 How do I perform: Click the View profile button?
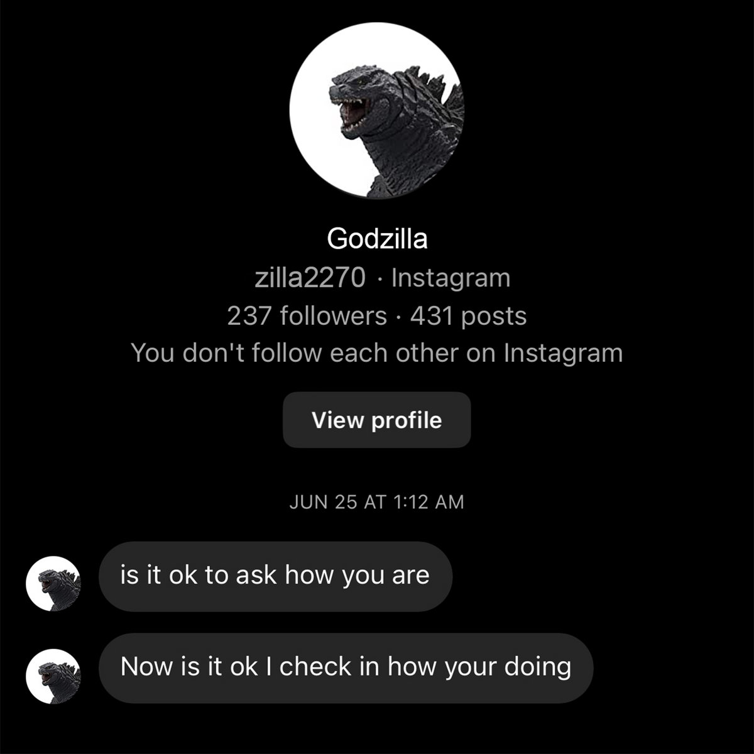[x=377, y=420]
